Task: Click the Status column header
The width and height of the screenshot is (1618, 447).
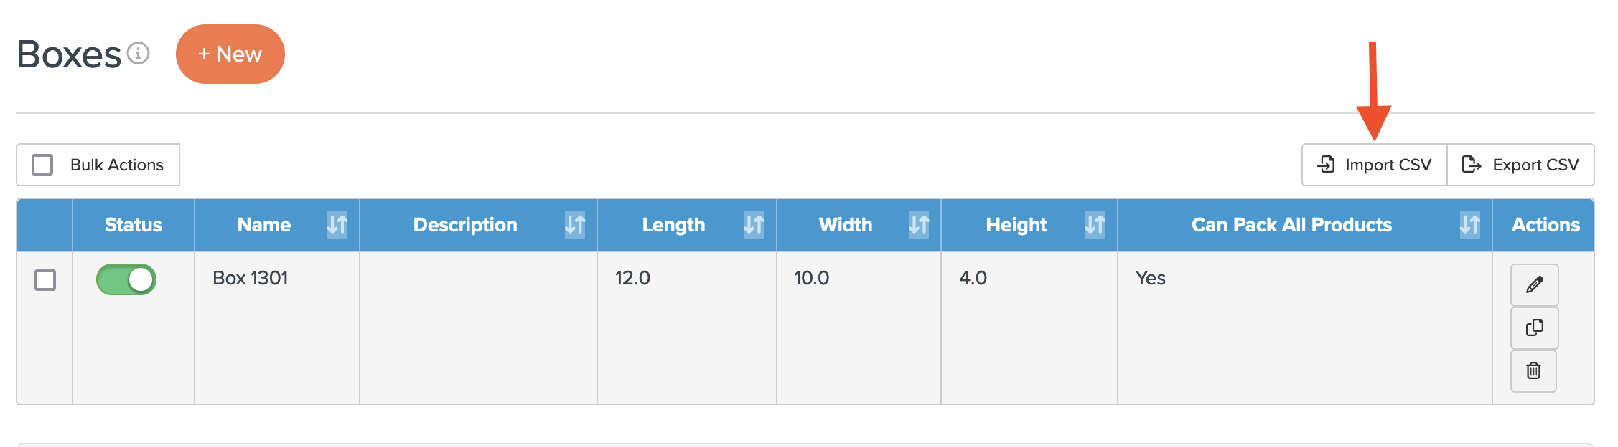Action: [x=133, y=225]
